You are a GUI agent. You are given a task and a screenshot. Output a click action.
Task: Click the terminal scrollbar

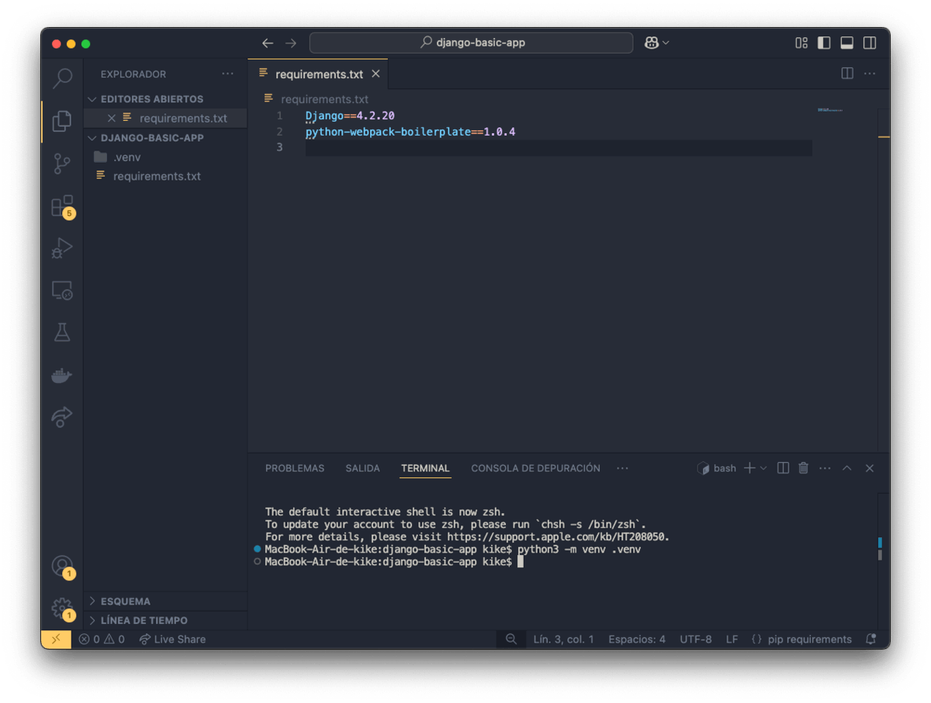(880, 549)
